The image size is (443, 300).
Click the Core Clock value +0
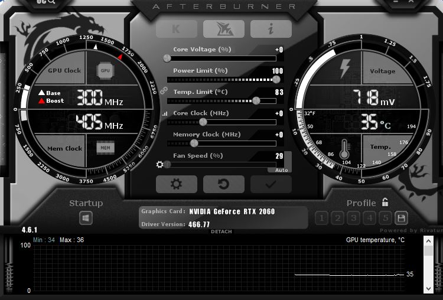pos(279,113)
